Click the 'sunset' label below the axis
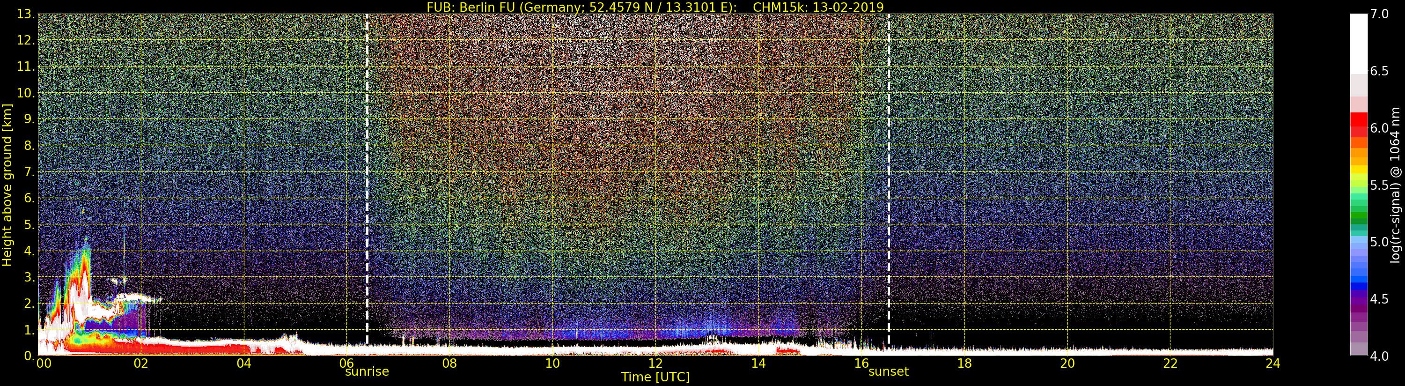The image size is (1405, 386). [889, 372]
